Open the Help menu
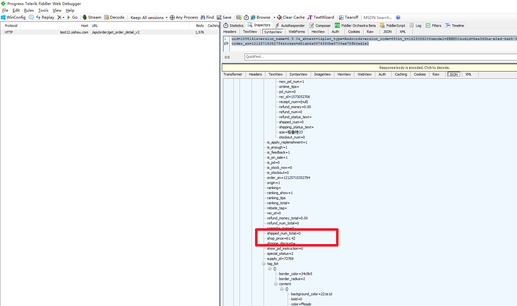The image size is (517, 306). pos(70,10)
